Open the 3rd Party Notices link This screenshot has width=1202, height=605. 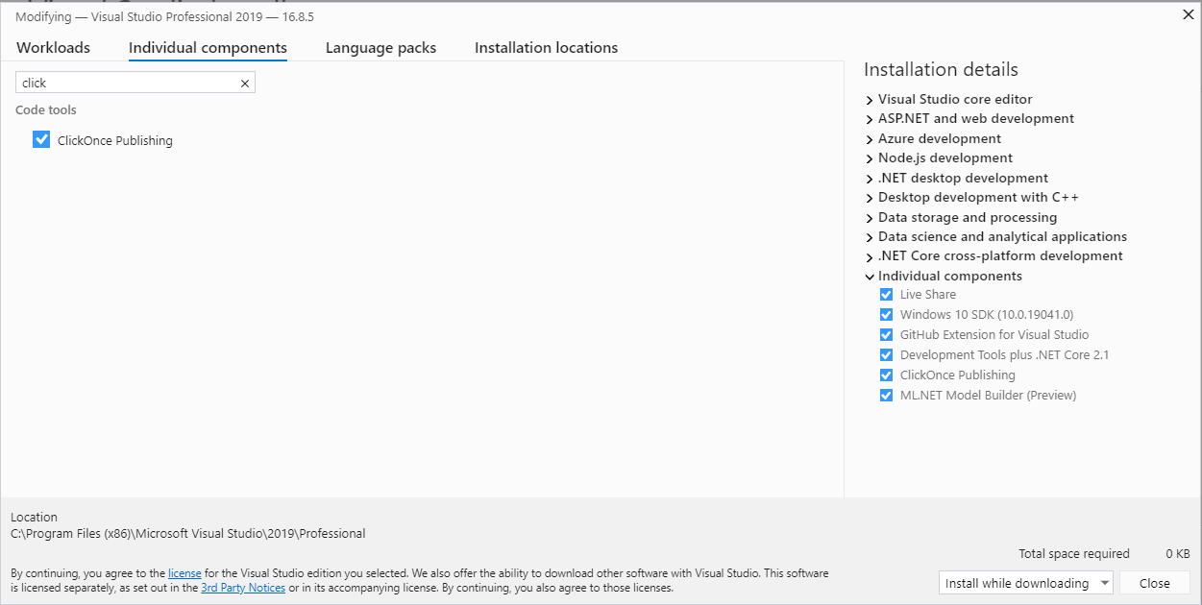[x=243, y=588]
